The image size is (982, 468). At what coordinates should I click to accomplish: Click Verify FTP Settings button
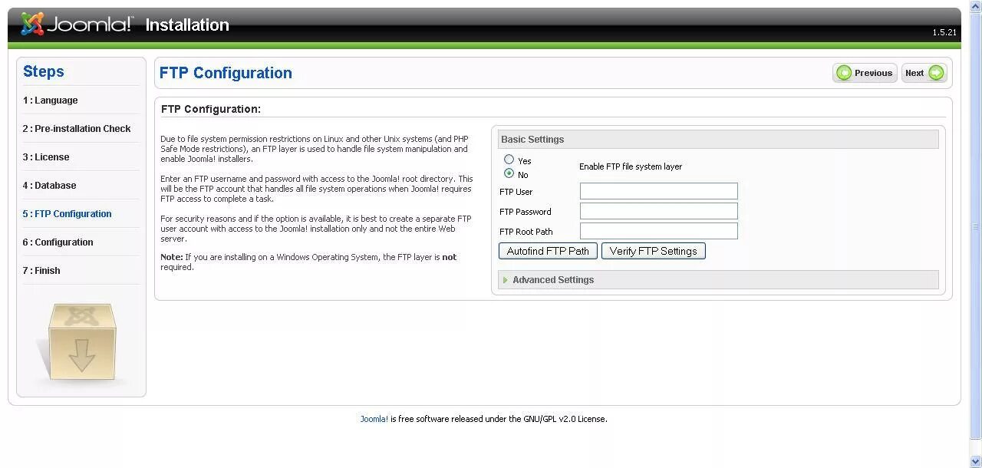tap(653, 251)
